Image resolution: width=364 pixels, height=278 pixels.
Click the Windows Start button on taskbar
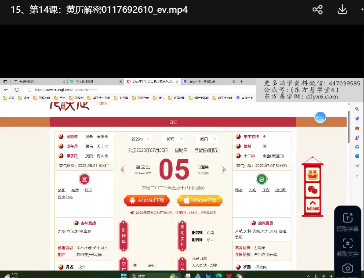point(123,275)
